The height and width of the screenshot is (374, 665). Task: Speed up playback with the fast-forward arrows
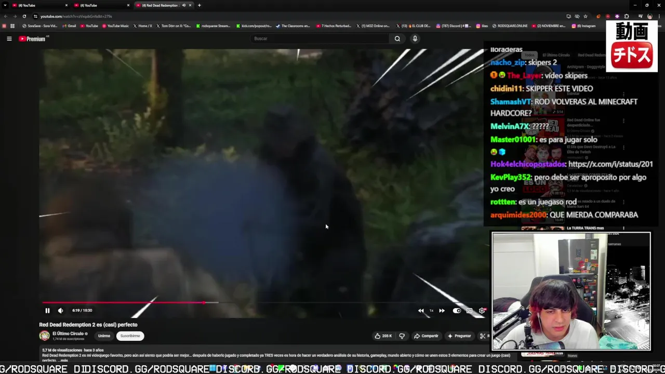click(x=442, y=311)
